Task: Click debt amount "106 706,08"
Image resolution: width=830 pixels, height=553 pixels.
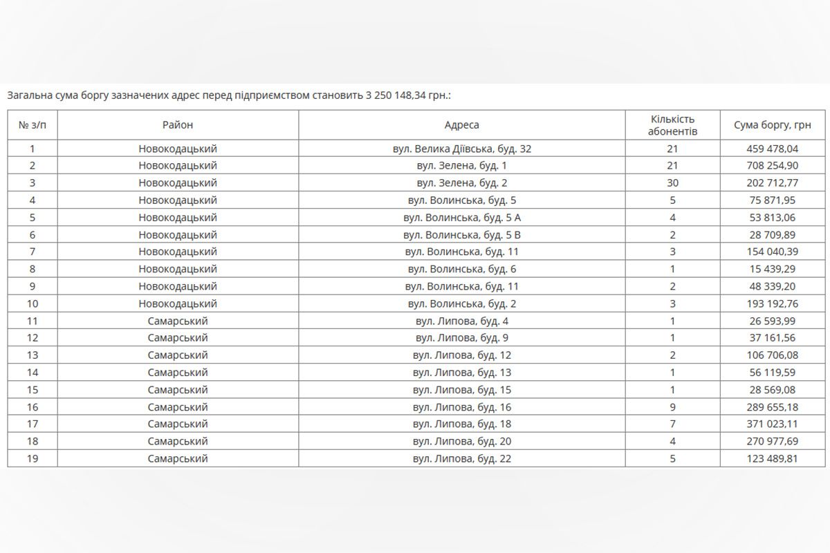Action: pyautogui.click(x=772, y=355)
